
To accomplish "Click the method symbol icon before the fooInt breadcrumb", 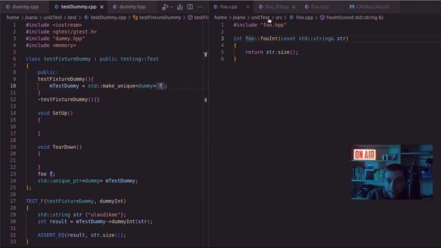I will click(x=322, y=17).
